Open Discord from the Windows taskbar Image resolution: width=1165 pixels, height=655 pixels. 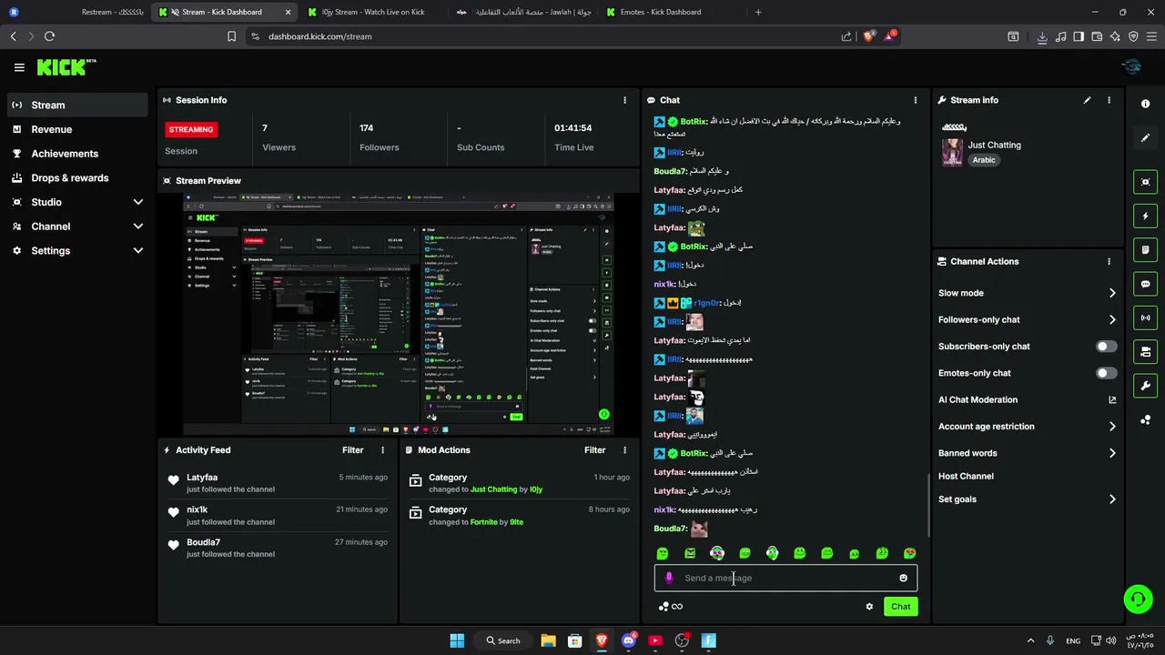coord(628,640)
